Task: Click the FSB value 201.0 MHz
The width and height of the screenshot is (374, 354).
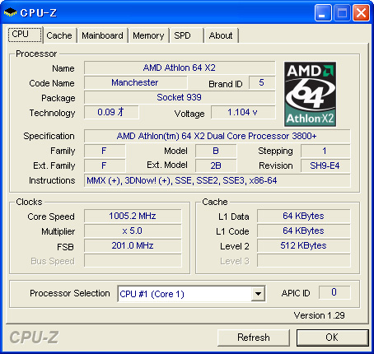Action: tap(133, 245)
